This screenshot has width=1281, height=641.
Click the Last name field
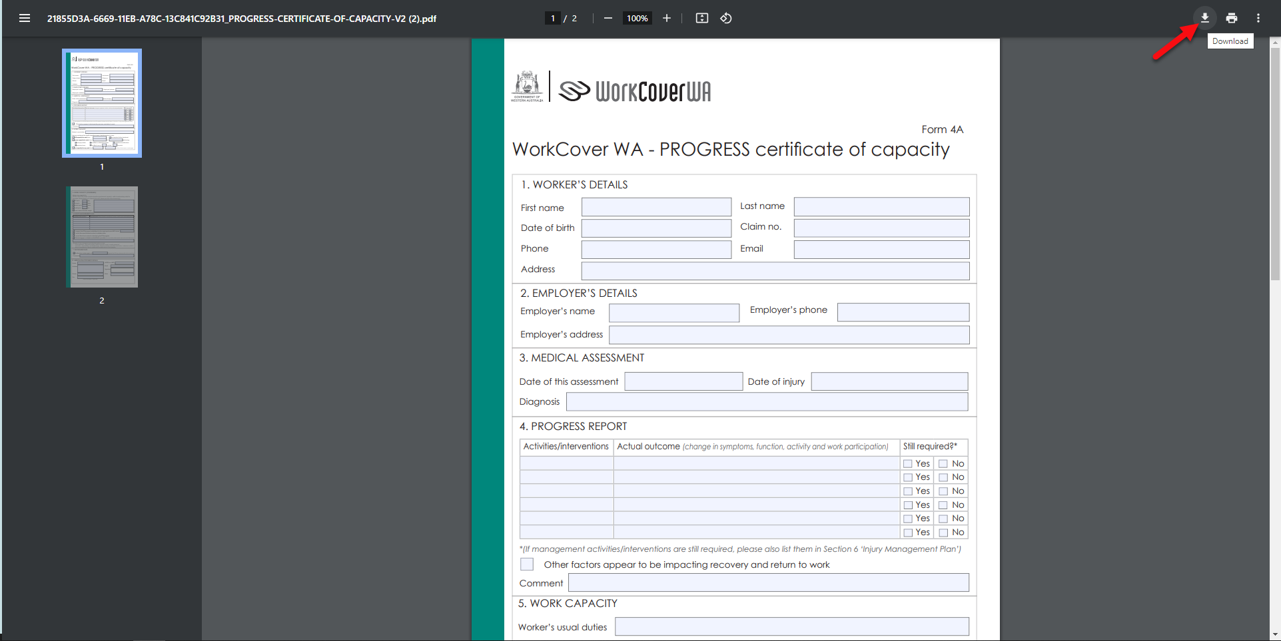pos(881,207)
